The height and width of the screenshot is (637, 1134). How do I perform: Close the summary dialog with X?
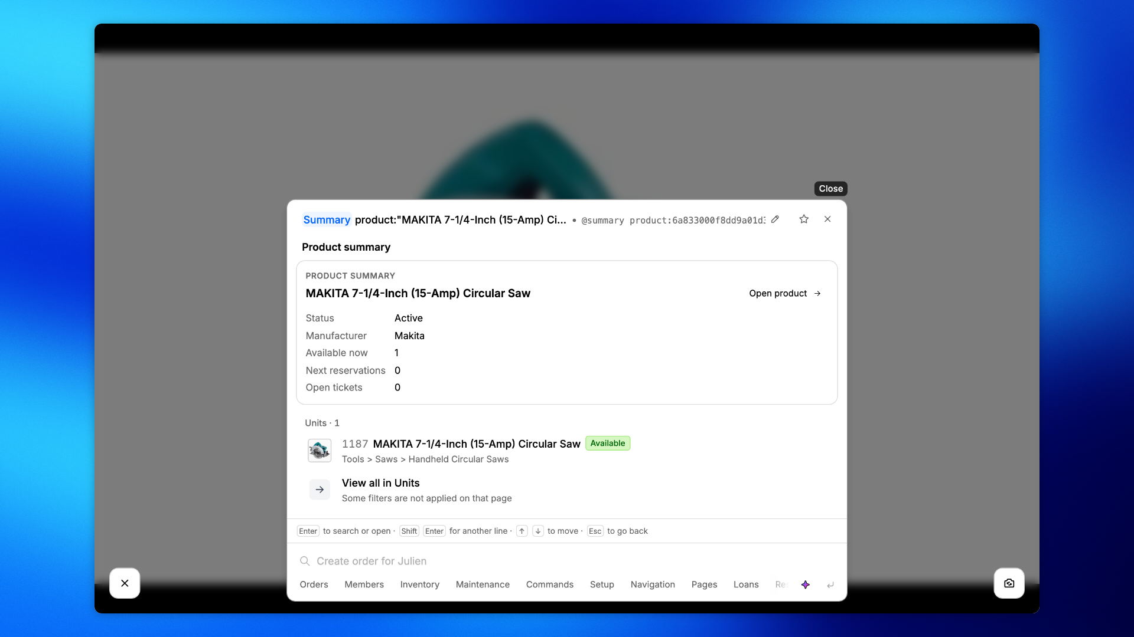(x=827, y=219)
